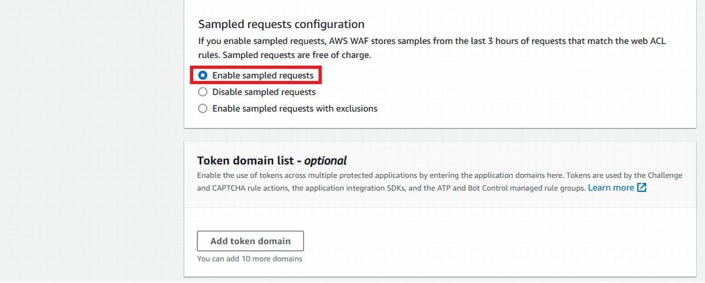
Task: Click the Add token domain button
Action: coord(250,241)
